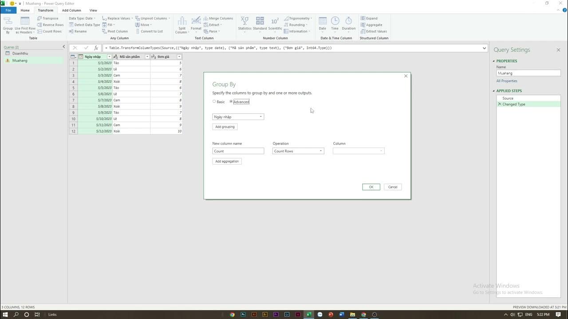Click the table corner menu icon
Screen dimensions: 568x319
73,57
